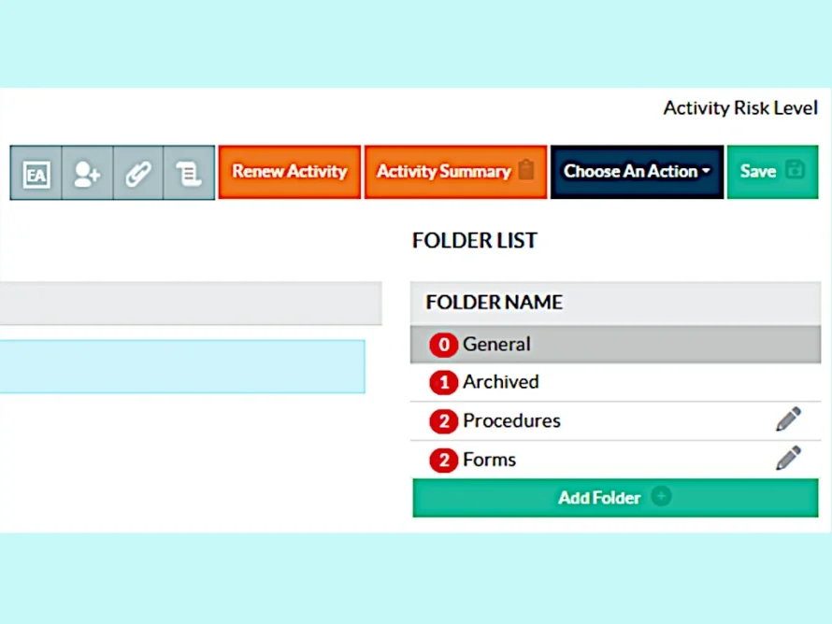The image size is (832, 624).
Task: Click the paperclip attachment icon
Action: click(138, 173)
